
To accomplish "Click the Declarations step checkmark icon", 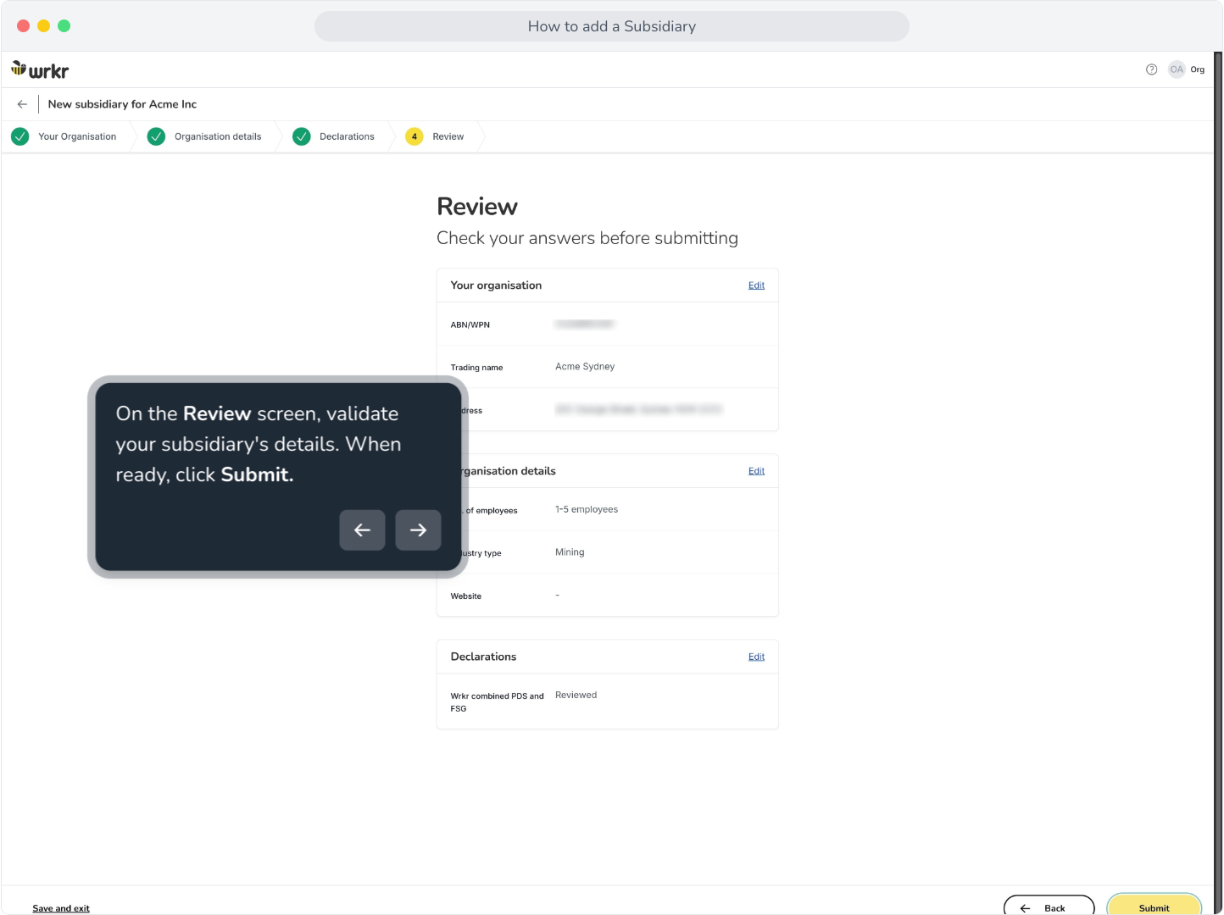I will click(x=302, y=136).
